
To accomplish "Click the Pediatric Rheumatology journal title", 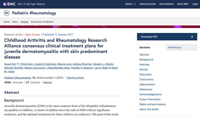I will 34,13.
